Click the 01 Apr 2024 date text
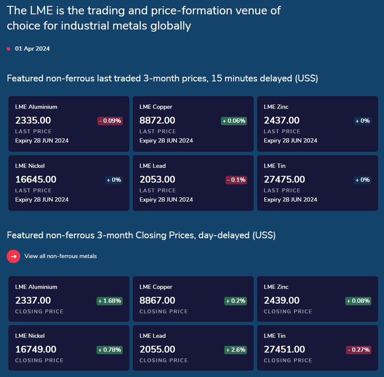The height and width of the screenshot is (377, 384). (x=32, y=49)
